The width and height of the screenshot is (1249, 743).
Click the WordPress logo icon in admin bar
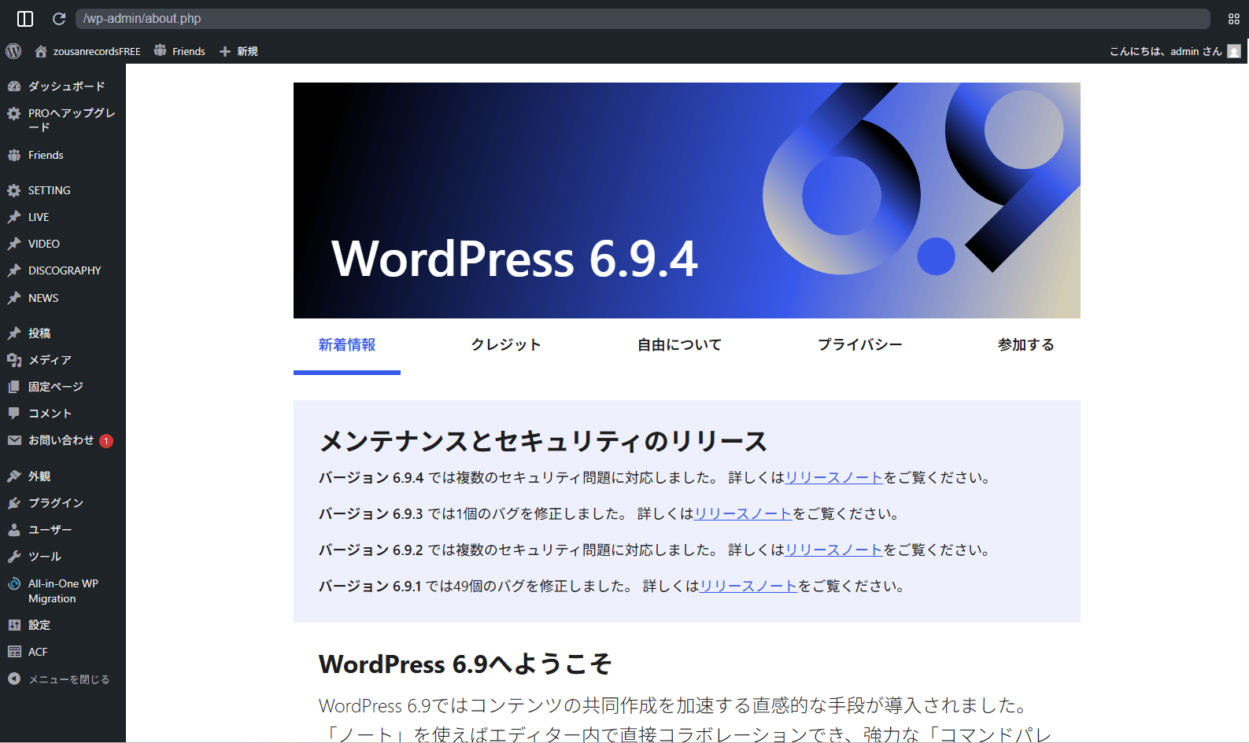[x=13, y=51]
